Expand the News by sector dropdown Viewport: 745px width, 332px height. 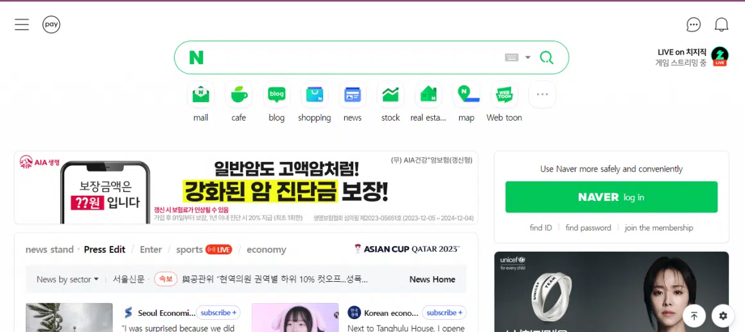click(x=67, y=279)
